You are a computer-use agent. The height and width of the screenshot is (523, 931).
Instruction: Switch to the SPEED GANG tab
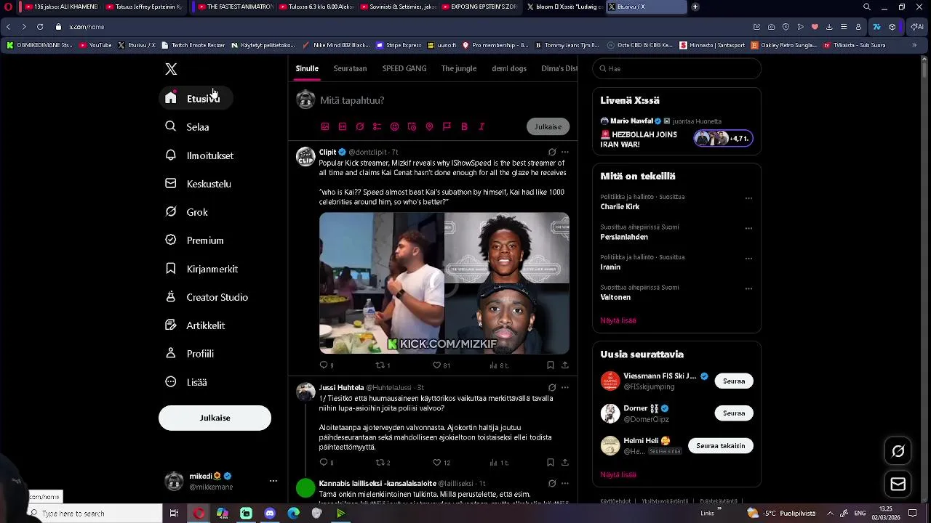[x=404, y=68]
